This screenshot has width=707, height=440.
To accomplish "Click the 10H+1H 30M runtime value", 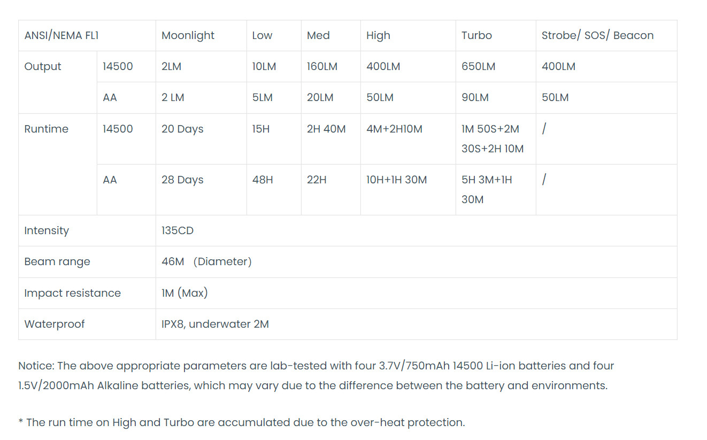I will [396, 180].
